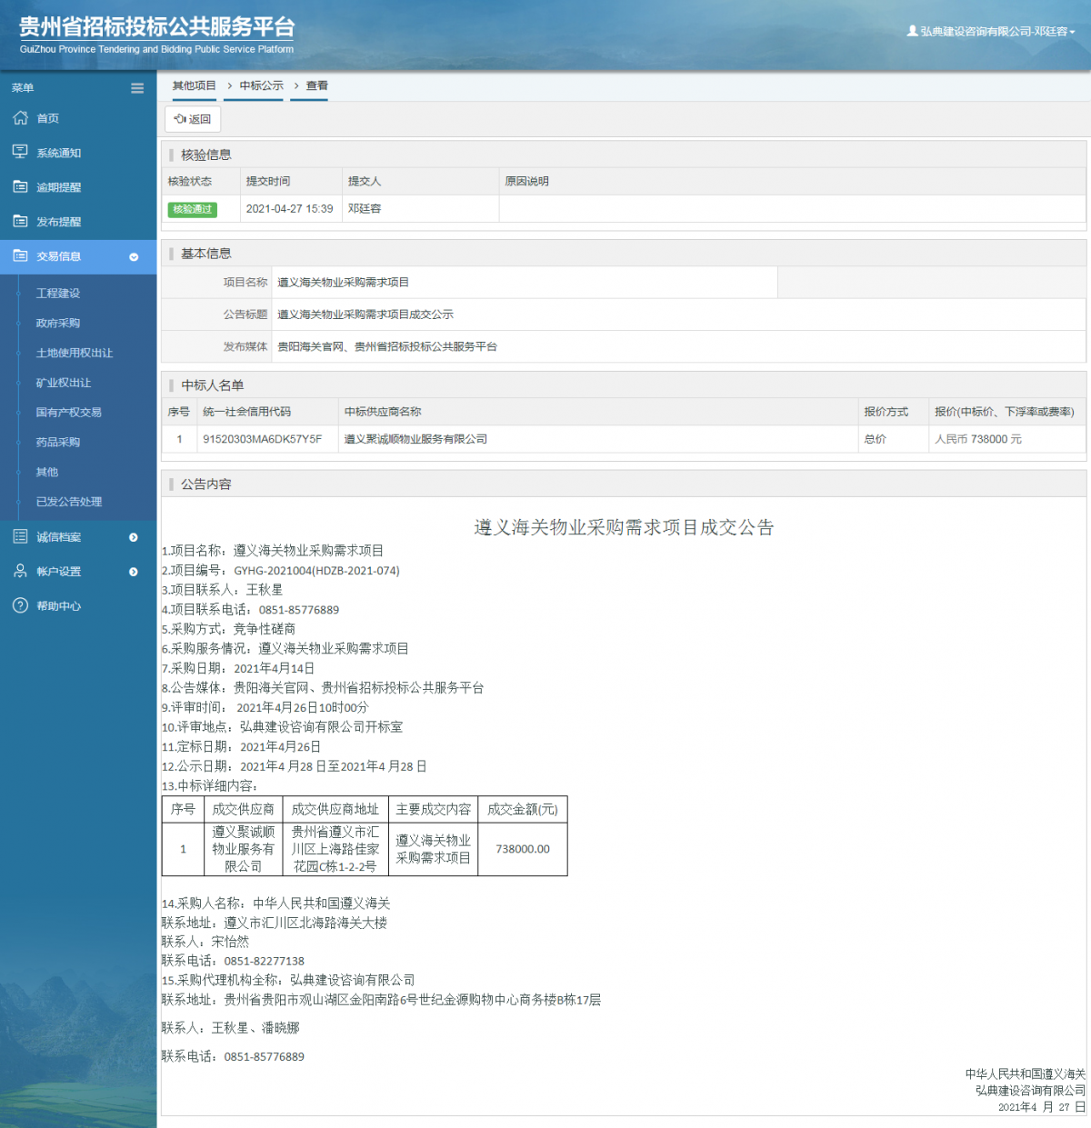This screenshot has width=1091, height=1128.
Task: Click project name value 遵义海关物业采购需求项目
Action: 343,283
